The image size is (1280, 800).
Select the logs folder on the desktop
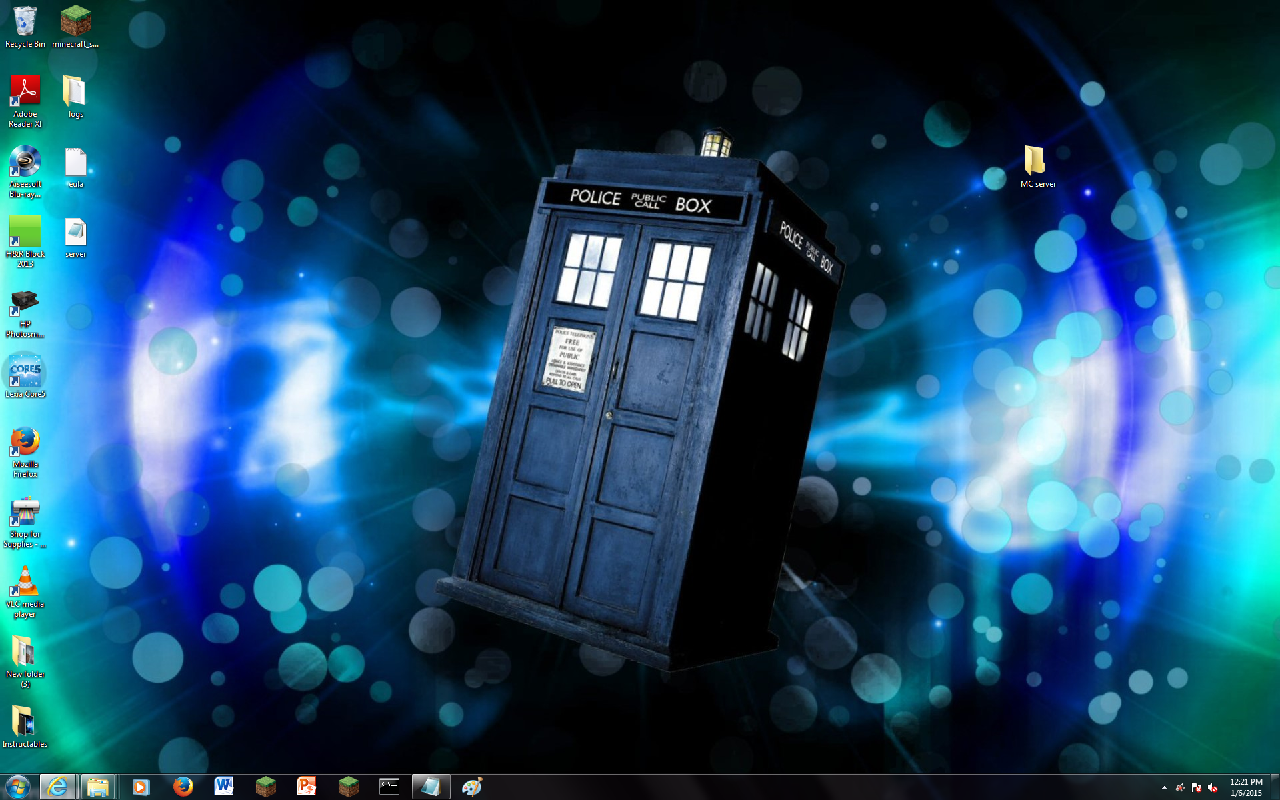click(x=75, y=97)
